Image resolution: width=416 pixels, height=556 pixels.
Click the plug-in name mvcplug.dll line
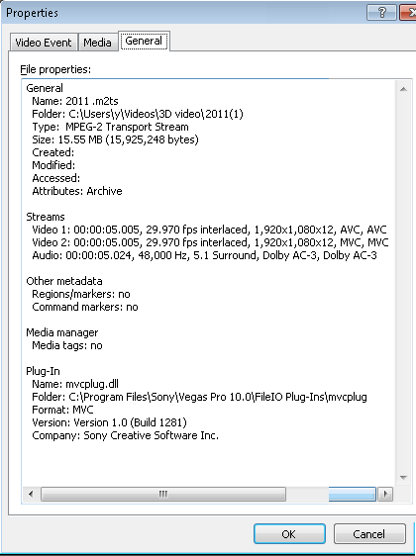coord(75,384)
